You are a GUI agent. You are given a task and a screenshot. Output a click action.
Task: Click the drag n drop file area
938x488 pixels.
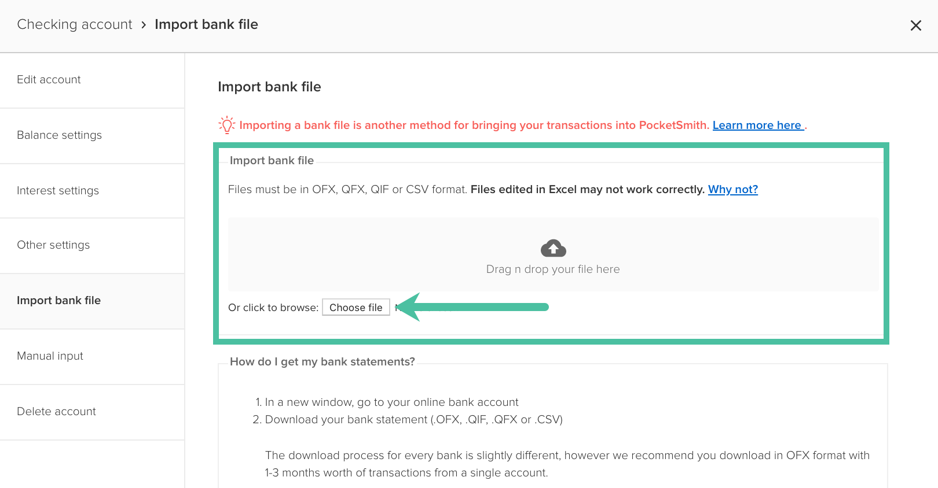click(553, 254)
